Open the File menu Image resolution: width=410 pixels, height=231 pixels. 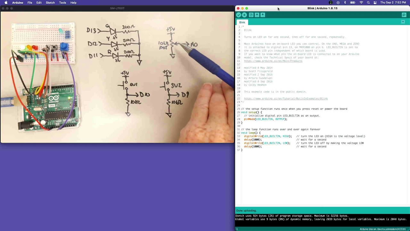30,3
